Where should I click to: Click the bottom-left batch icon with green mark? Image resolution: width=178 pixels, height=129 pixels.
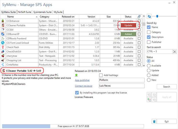pyautogui.click(x=149, y=100)
